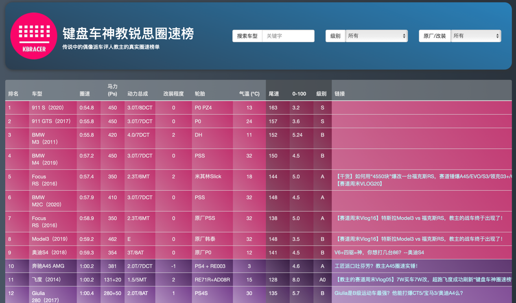Open the Vlog16 link in Model3 row
Screen dimensions: 516x303
pyautogui.click(x=419, y=239)
